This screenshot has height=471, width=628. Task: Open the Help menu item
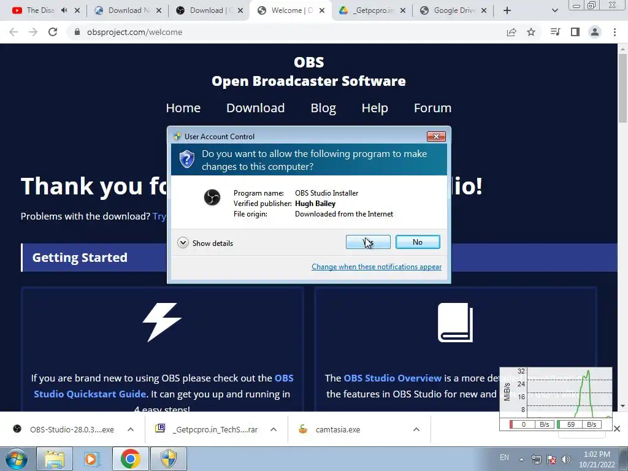pos(375,108)
